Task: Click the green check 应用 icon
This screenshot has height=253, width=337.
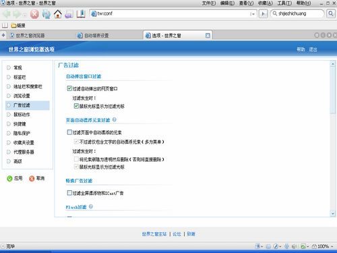Action: pos(9,179)
